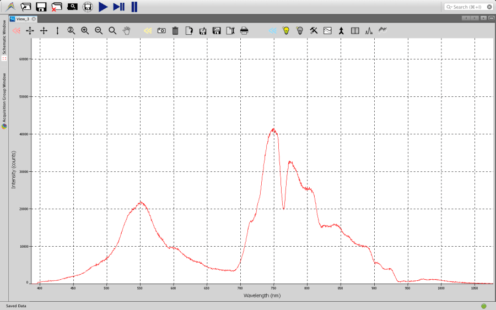Collapse the blue double-chevron processing tools group
Image resolution: width=496 pixels, height=310 pixels.
[x=273, y=31]
